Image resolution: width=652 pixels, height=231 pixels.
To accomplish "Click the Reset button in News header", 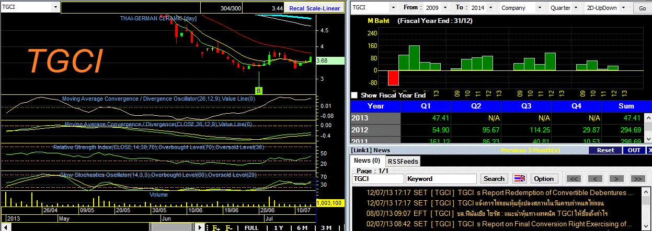I will click(605, 150).
